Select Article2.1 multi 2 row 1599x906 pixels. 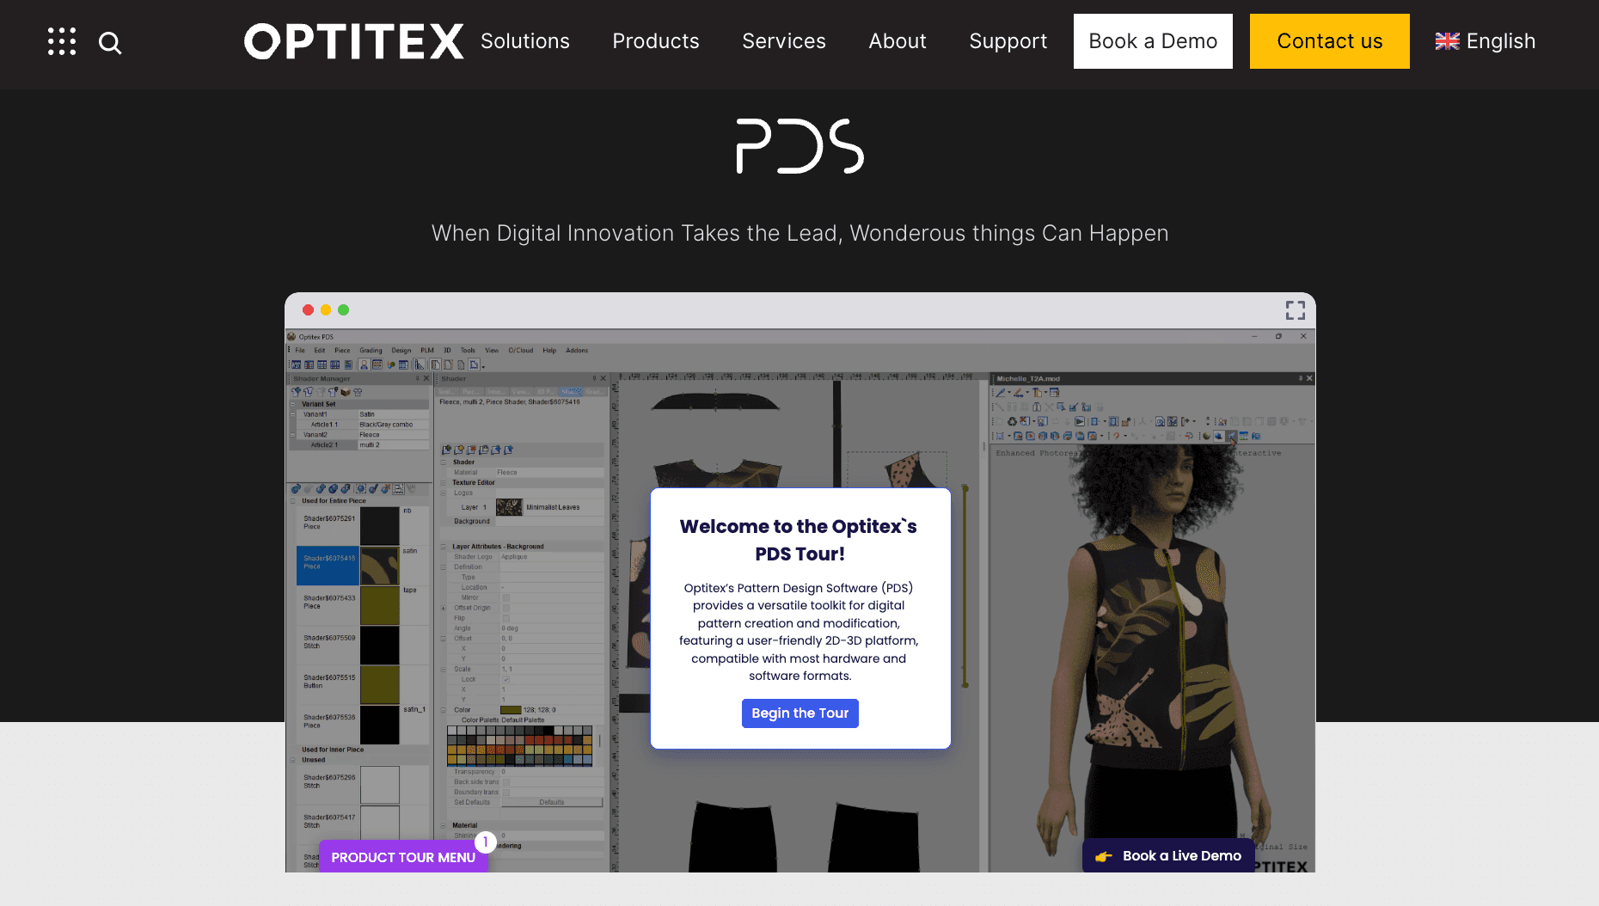(361, 445)
